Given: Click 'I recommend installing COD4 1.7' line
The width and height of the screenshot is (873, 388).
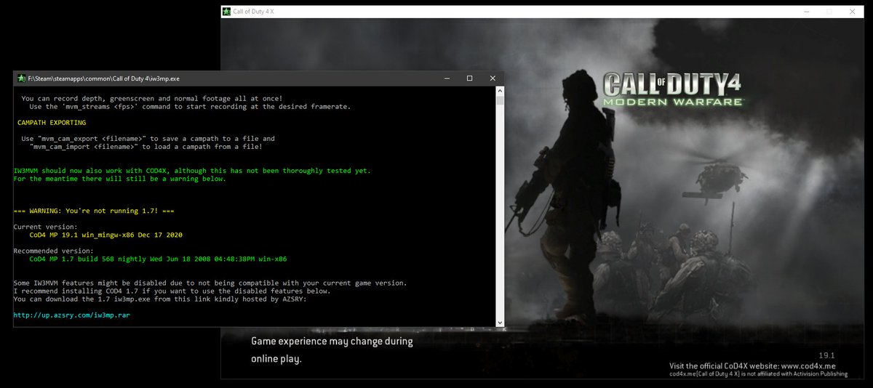Looking at the screenshot, I should click(172, 291).
